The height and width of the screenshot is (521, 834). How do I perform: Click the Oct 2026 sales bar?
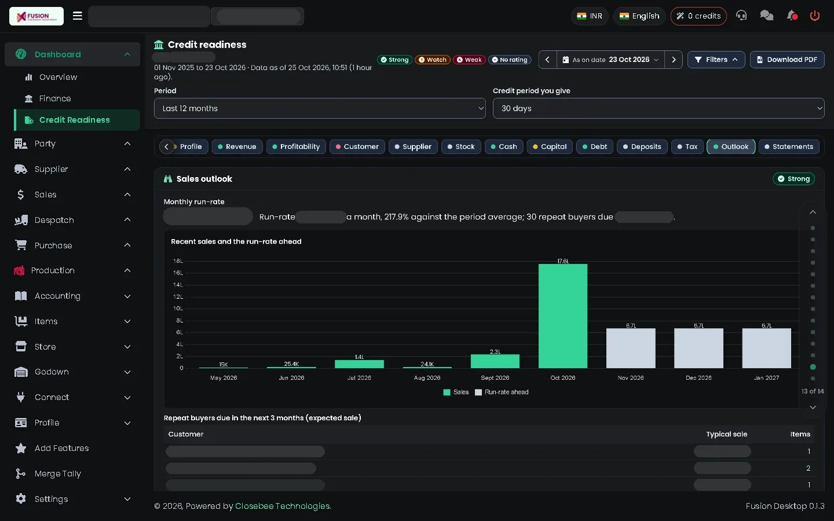click(563, 316)
